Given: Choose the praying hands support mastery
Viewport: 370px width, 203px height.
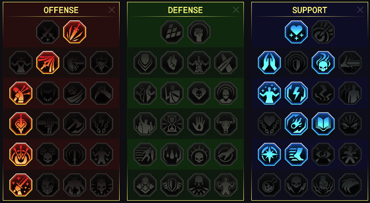Looking at the screenshot, I should click(269, 63).
